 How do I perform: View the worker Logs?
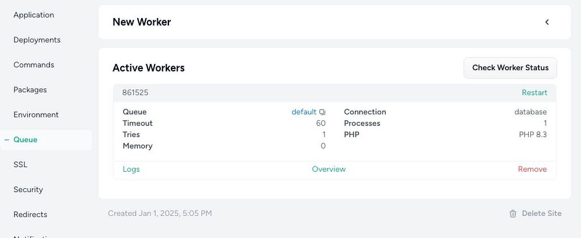[x=131, y=170]
